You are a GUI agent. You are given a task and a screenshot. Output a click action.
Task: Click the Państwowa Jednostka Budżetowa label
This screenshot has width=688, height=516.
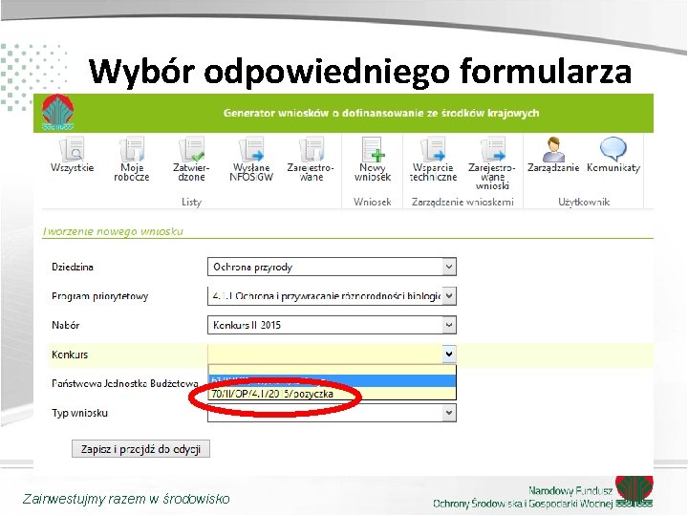124,383
